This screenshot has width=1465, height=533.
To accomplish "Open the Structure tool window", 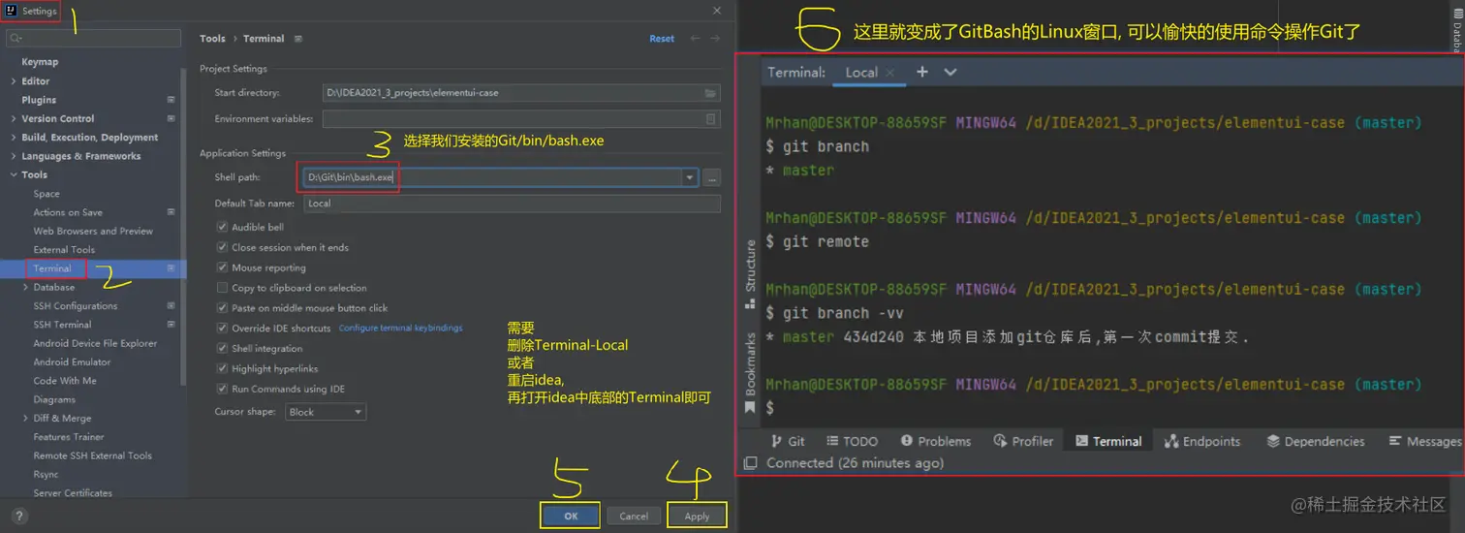I will pos(750,274).
